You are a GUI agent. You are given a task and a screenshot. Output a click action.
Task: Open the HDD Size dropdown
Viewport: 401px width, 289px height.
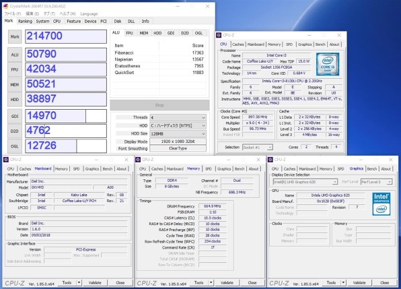pyautogui.click(x=178, y=133)
